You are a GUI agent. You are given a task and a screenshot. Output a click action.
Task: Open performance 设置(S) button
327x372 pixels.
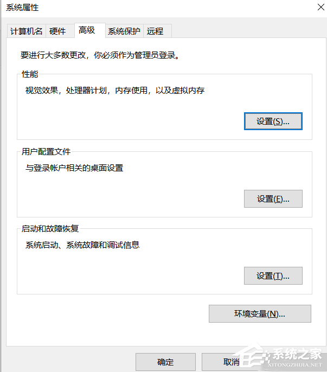(273, 121)
